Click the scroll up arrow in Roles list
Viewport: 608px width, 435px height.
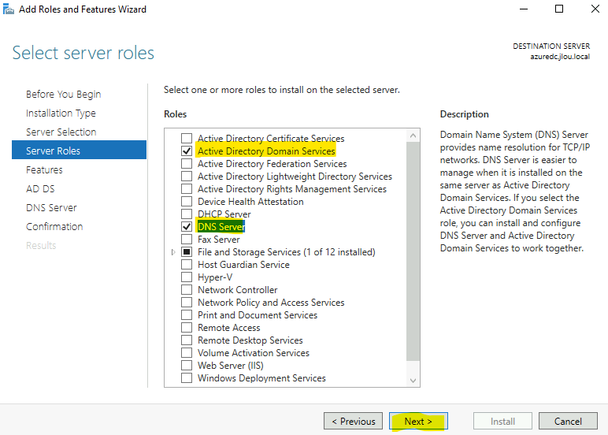[x=413, y=136]
